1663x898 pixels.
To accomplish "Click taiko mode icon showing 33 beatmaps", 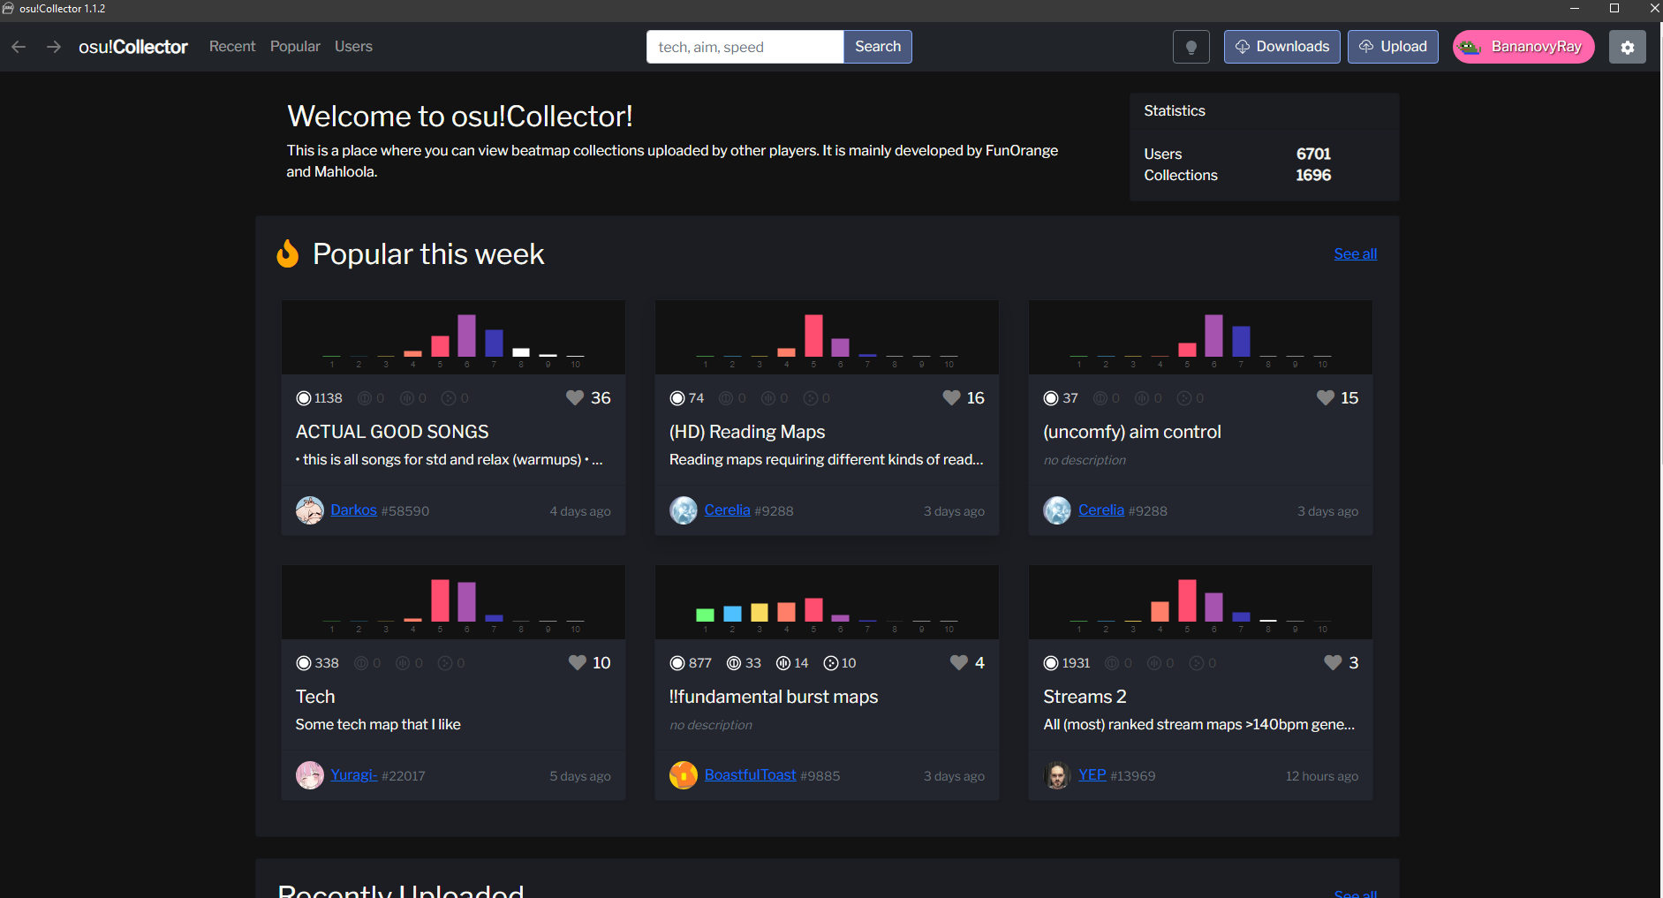I will [x=734, y=663].
